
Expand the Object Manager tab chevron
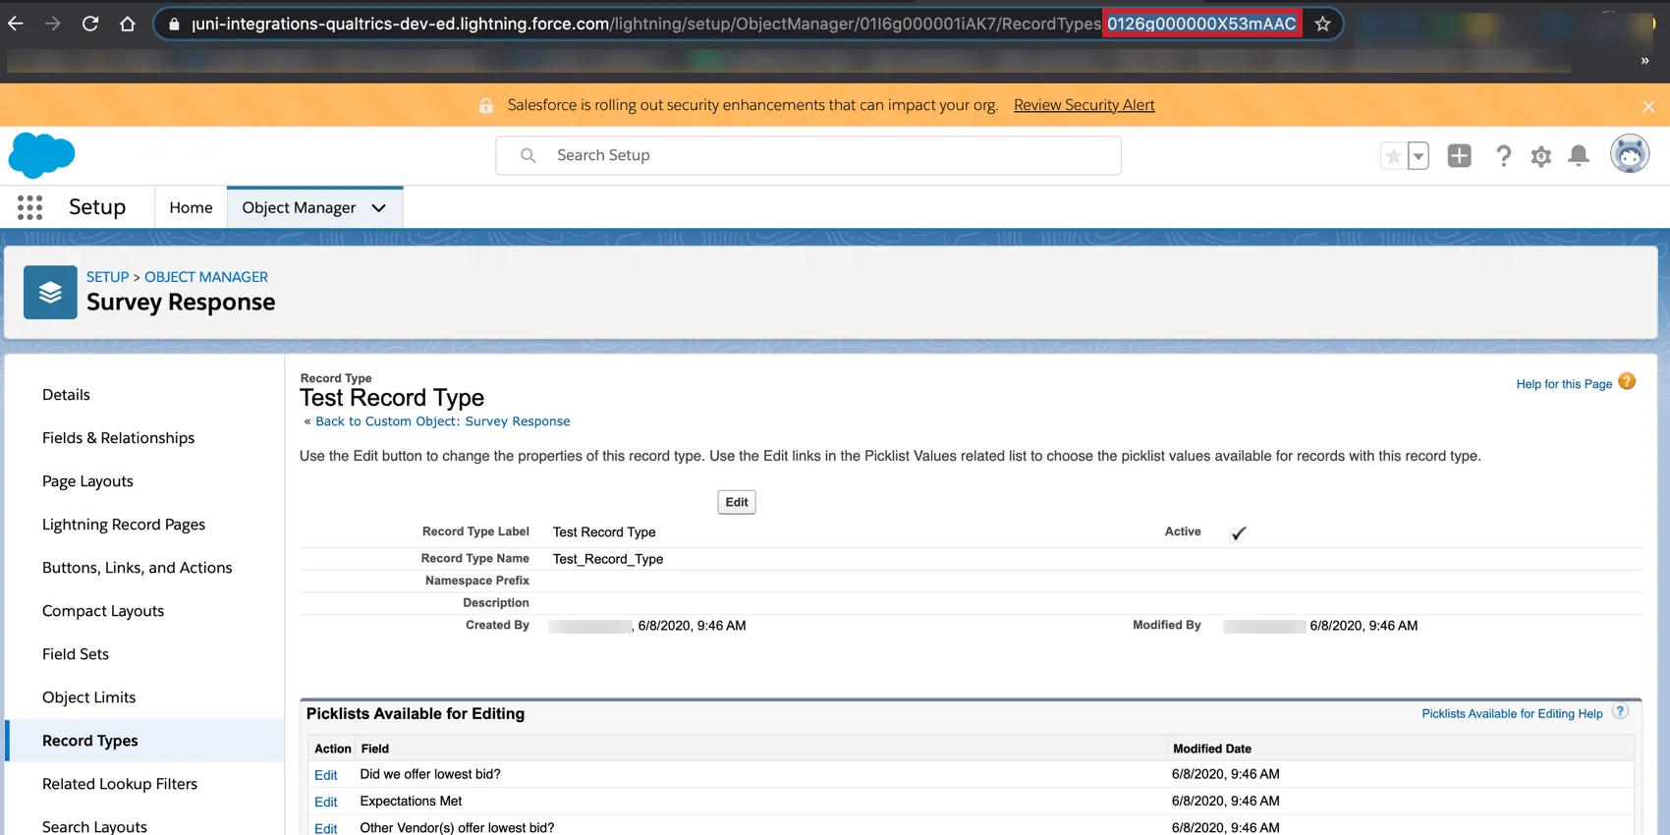(x=379, y=208)
